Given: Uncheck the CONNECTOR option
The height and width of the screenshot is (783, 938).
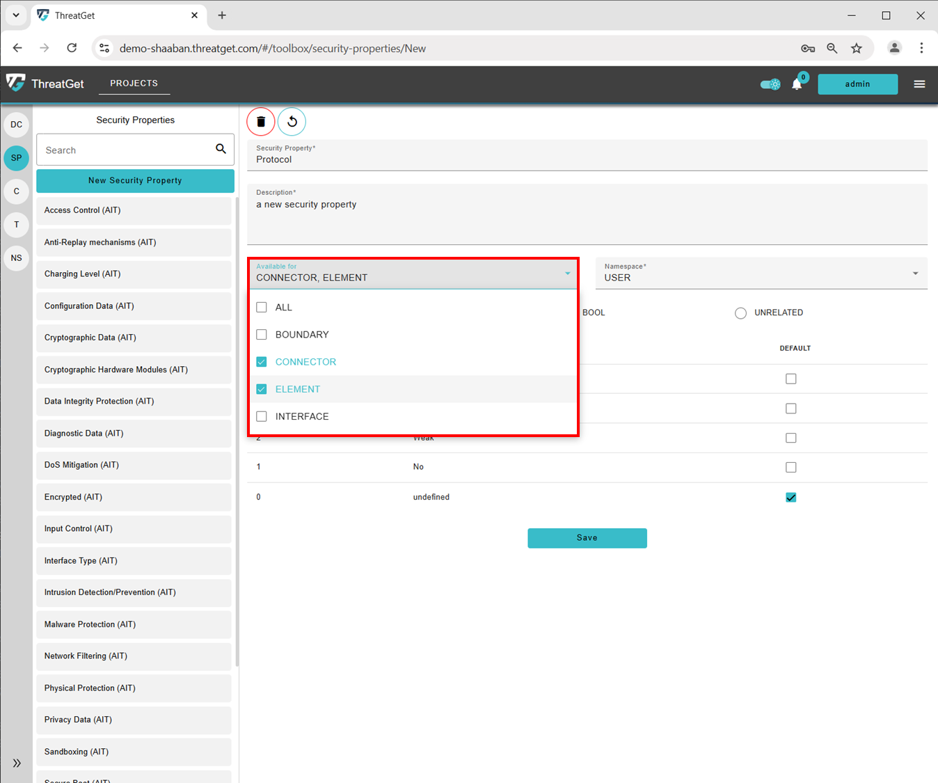Looking at the screenshot, I should [x=262, y=362].
